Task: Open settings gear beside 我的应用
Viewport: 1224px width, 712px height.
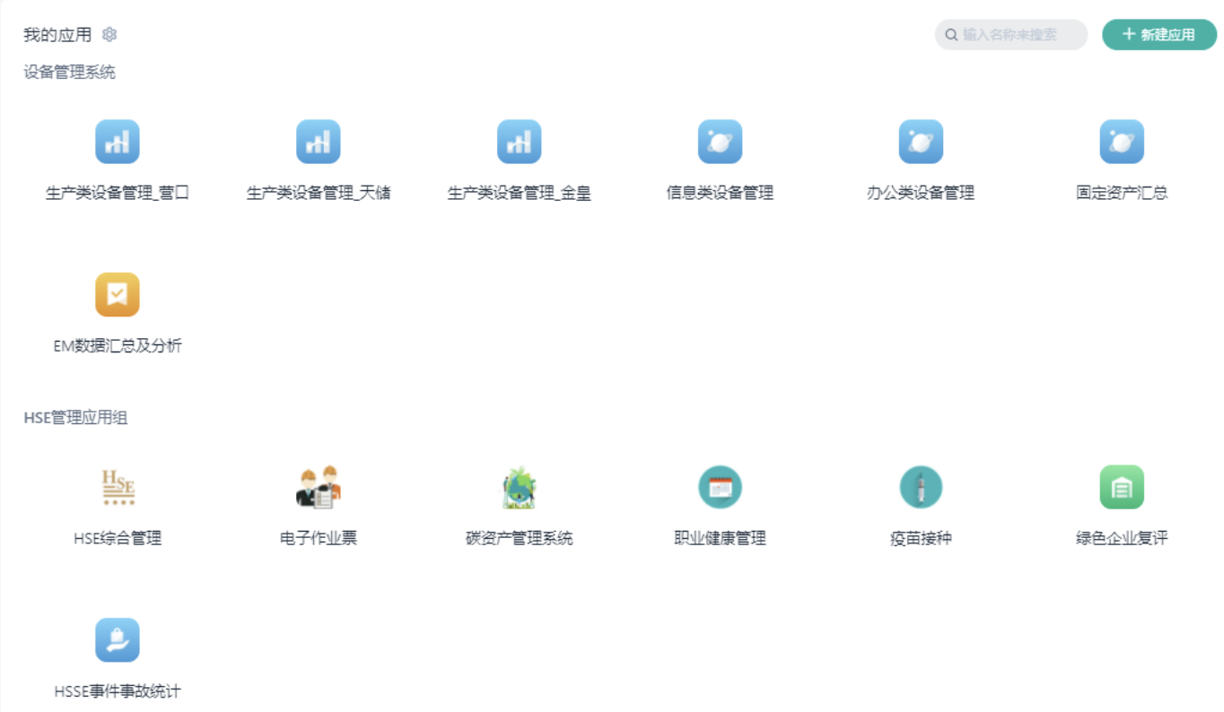Action: point(109,35)
